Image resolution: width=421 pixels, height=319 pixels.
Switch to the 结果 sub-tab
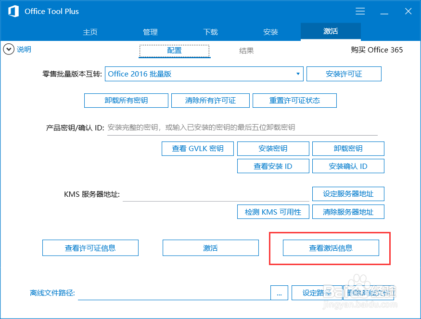point(246,51)
